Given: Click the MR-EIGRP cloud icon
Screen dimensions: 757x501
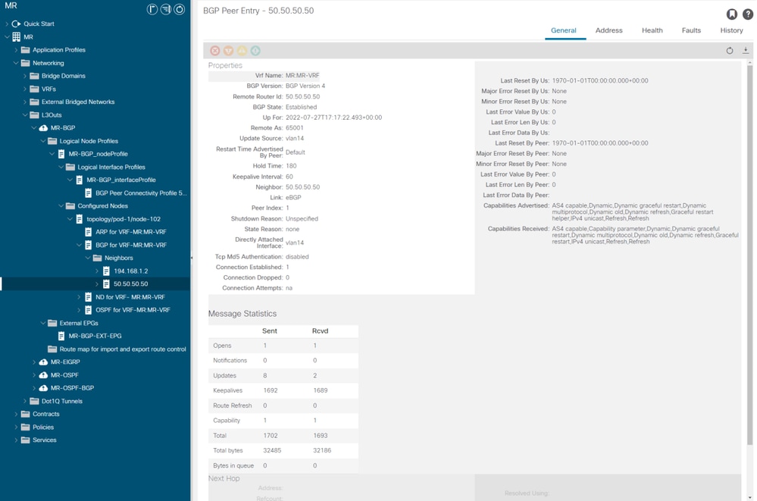Looking at the screenshot, I should [x=43, y=362].
